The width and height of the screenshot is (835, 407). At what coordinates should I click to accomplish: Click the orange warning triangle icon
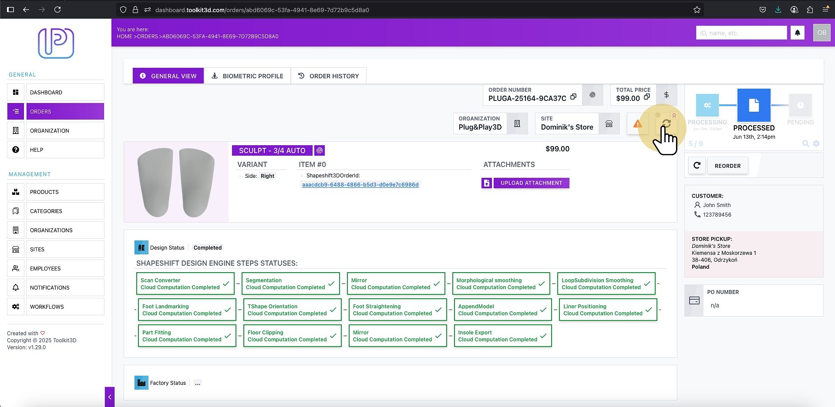tap(638, 124)
